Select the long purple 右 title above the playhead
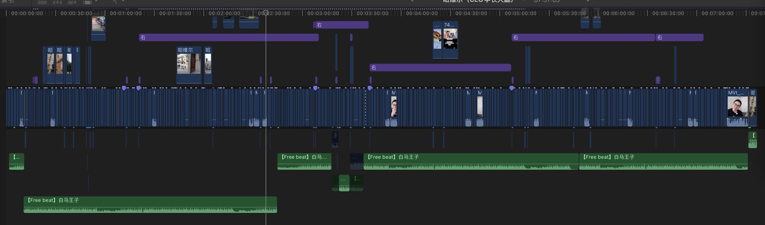 coord(228,37)
